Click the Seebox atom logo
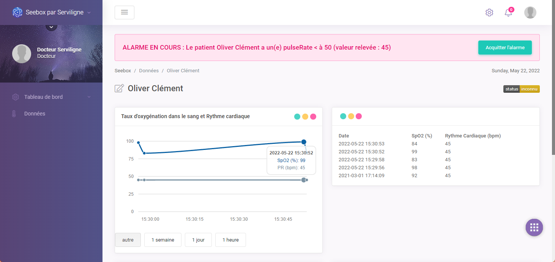This screenshot has height=262, width=555. tap(17, 12)
